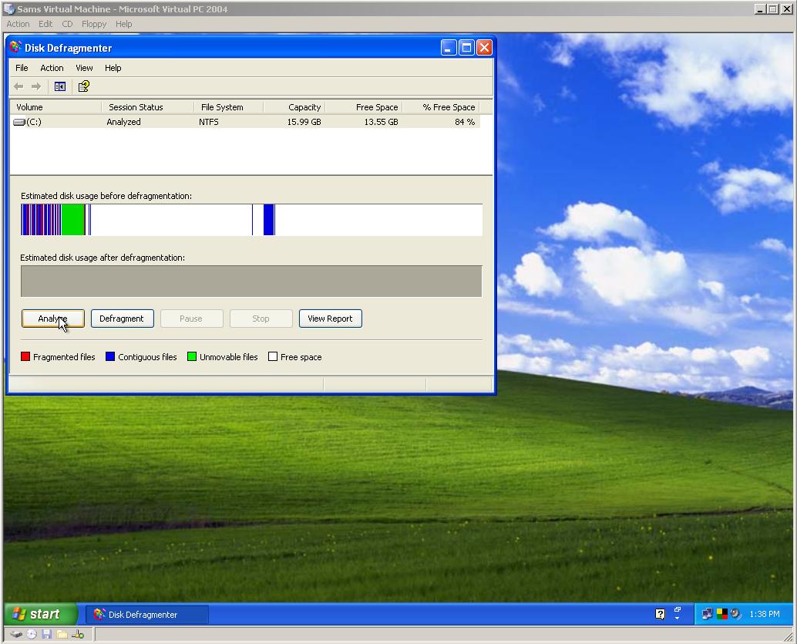Open the Windows start menu
Image resolution: width=797 pixels, height=644 pixels.
tap(41, 614)
